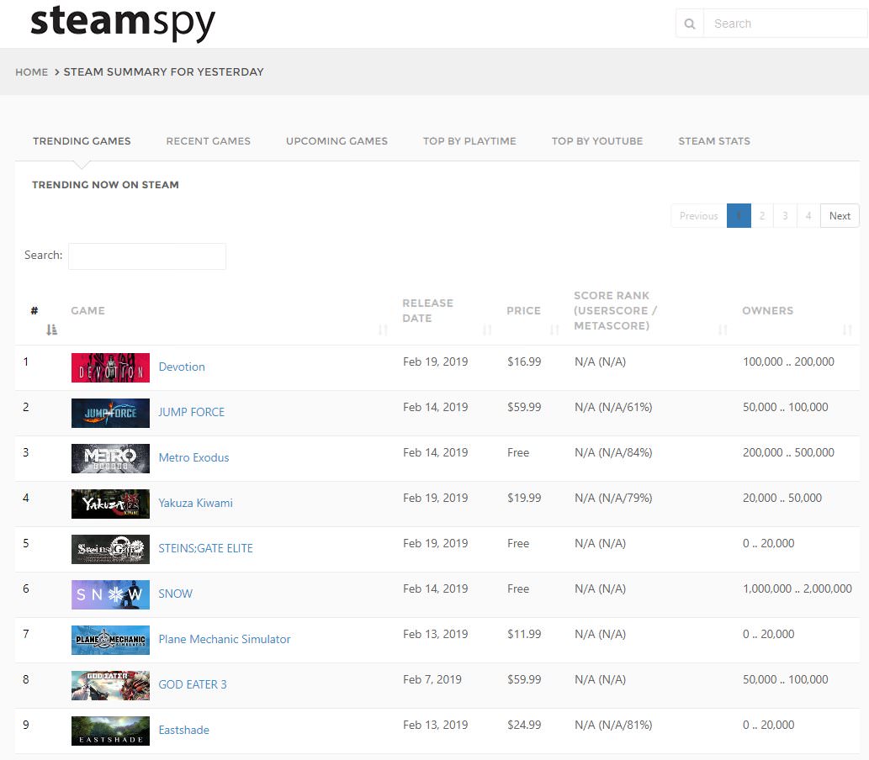Click the magnifier search icon in header

point(690,24)
